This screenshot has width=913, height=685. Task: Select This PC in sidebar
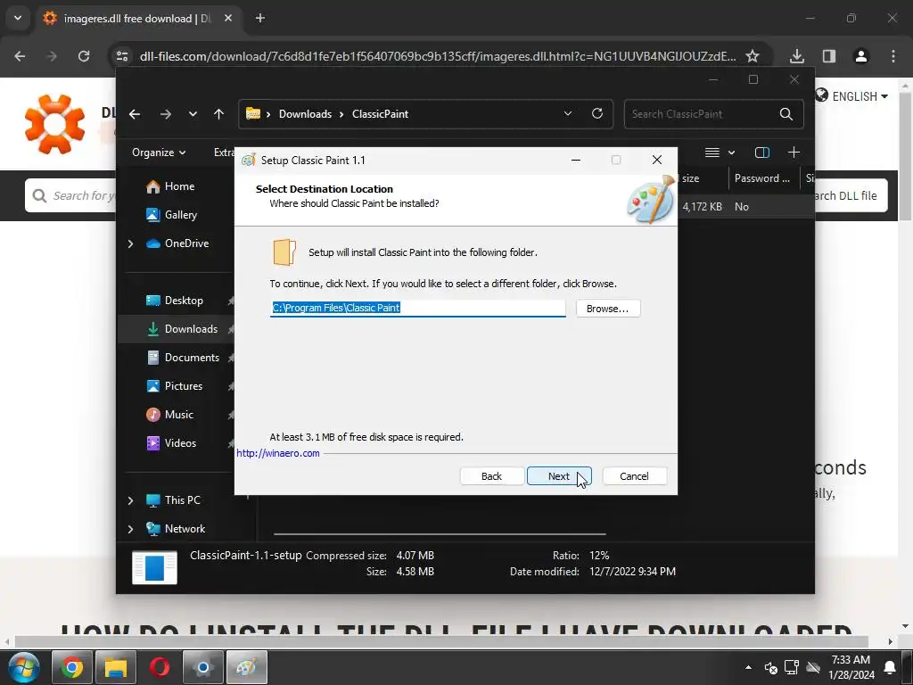tap(182, 500)
